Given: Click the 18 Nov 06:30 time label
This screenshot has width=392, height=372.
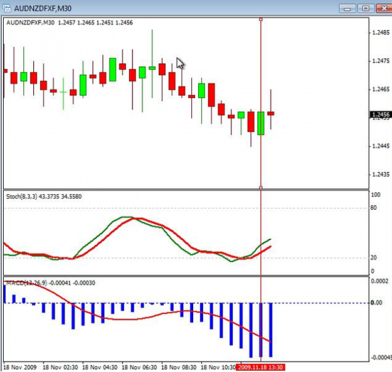Looking at the screenshot, I should coord(139,367).
